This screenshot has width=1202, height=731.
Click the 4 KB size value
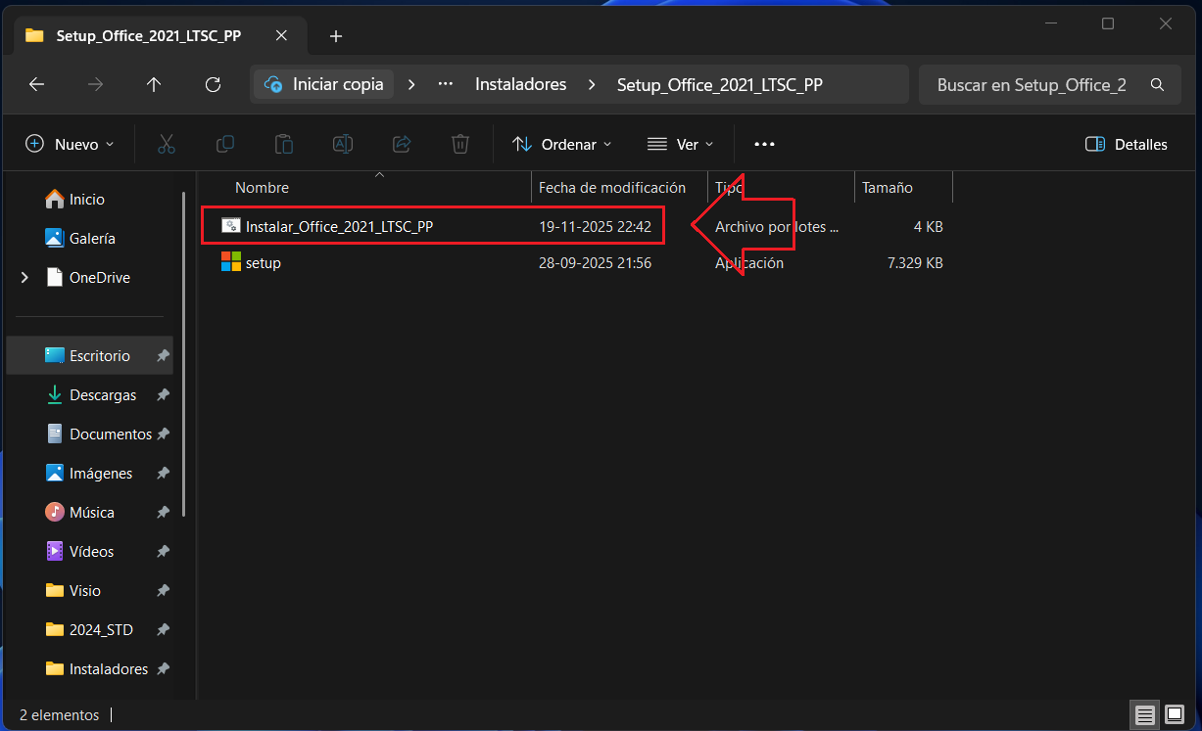tap(929, 226)
